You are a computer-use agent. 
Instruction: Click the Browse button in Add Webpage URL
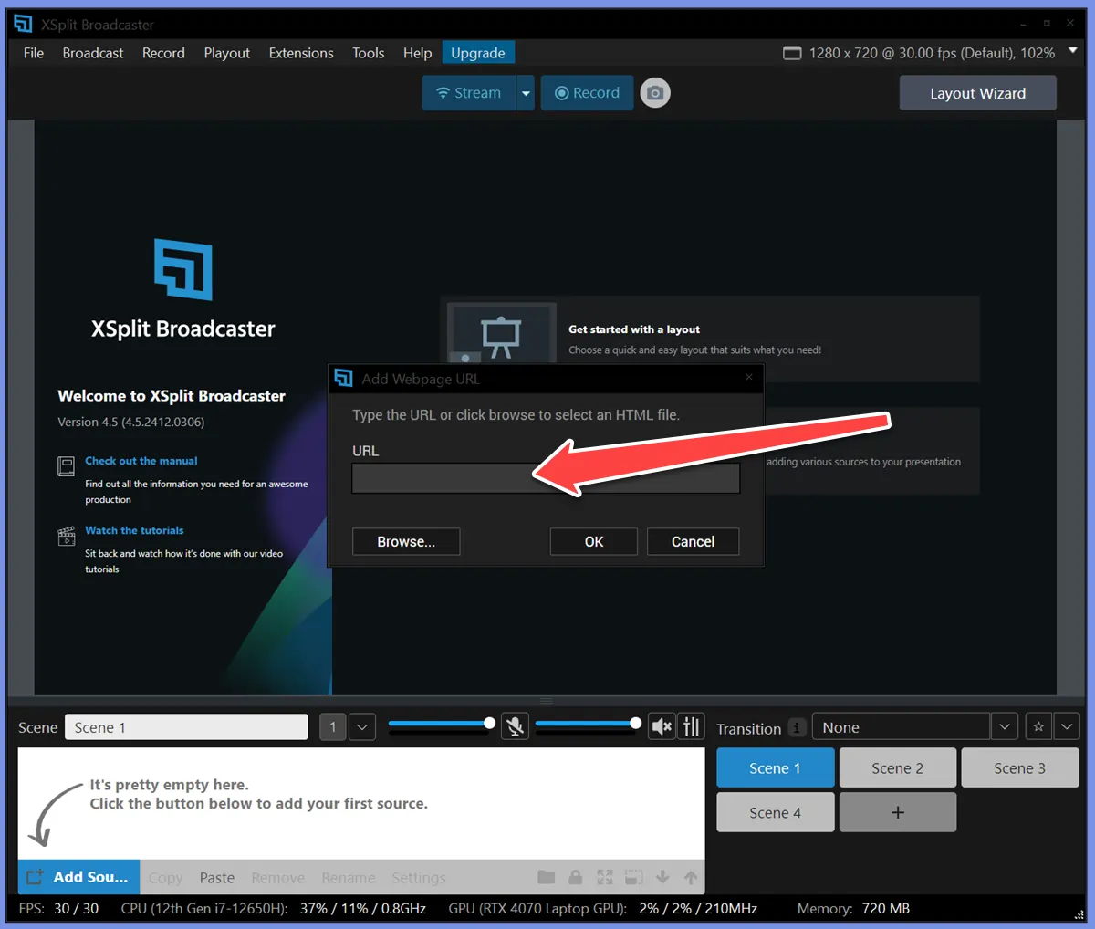pyautogui.click(x=405, y=541)
